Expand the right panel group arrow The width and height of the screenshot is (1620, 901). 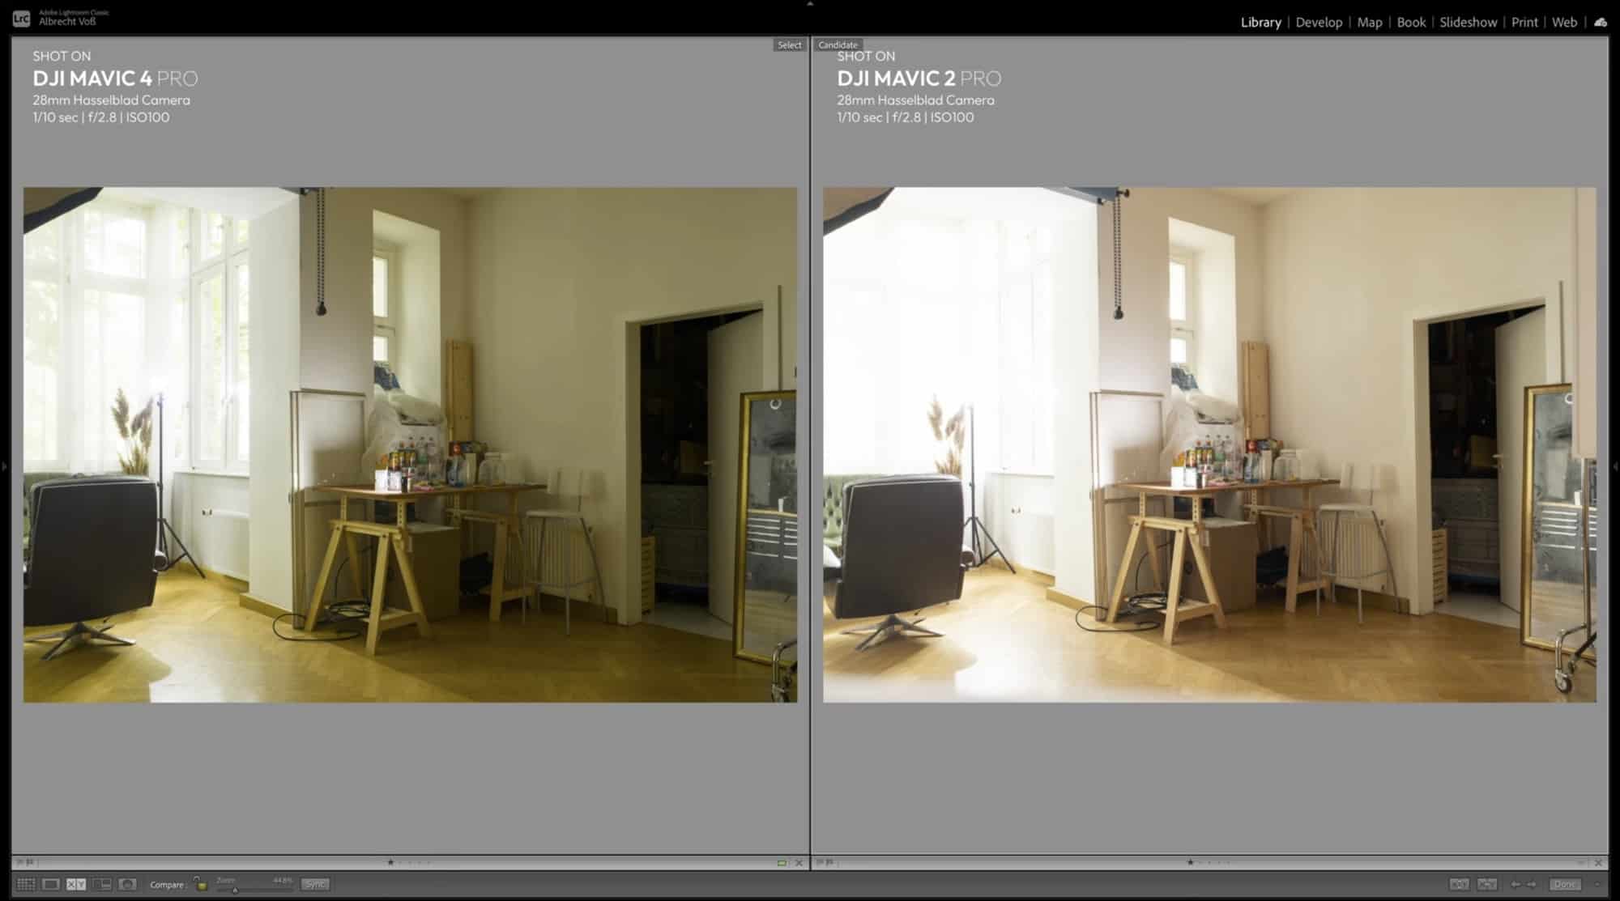[1615, 466]
